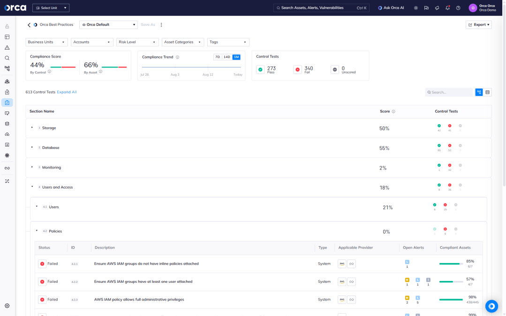Switch to the flat list view toggle
Screen dimensions: 506x316
(488, 92)
